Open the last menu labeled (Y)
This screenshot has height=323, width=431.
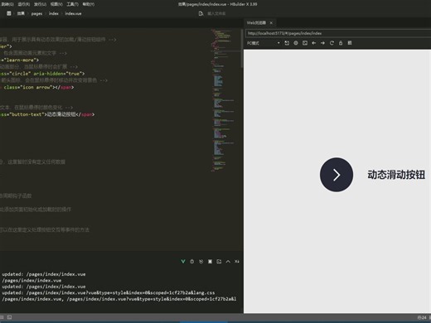pos(89,4)
